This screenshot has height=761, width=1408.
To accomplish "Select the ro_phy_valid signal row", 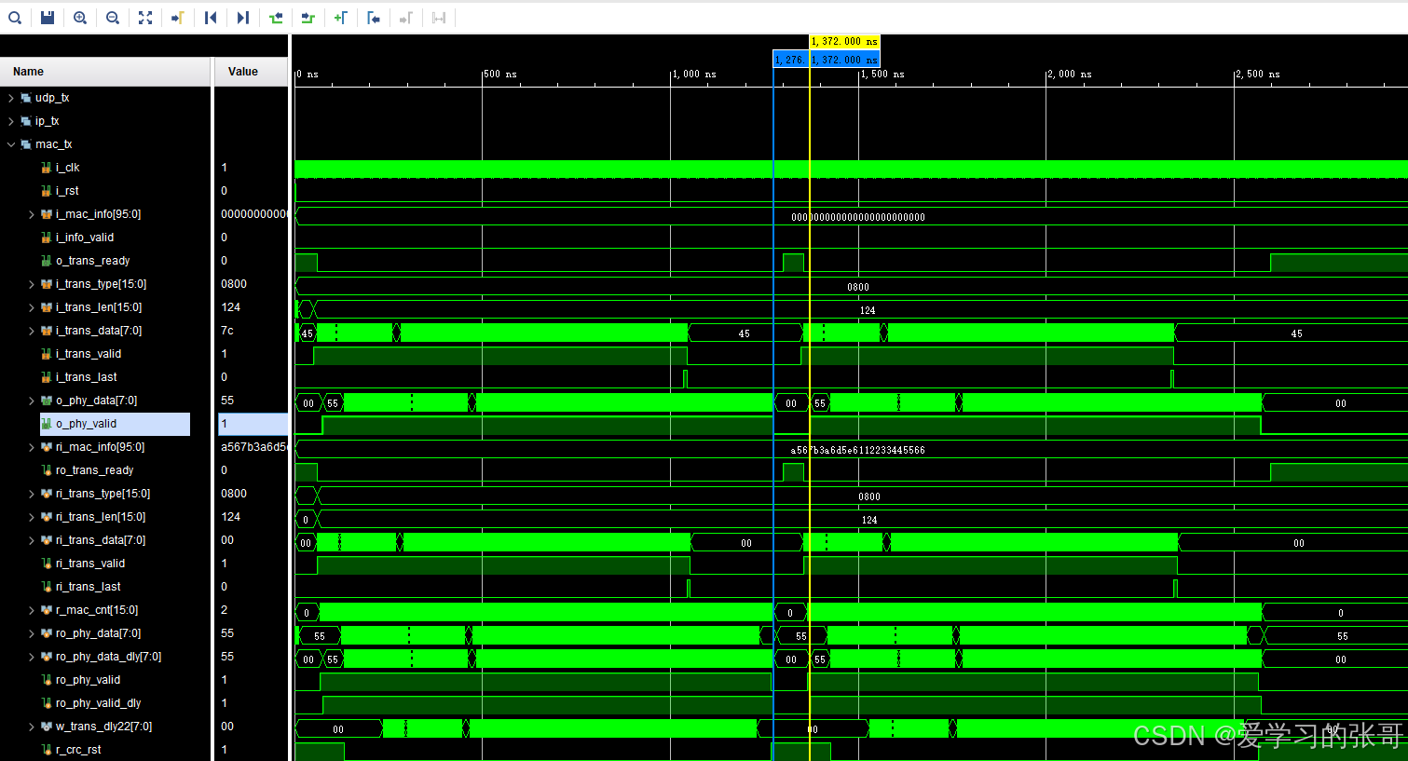I will pos(88,680).
